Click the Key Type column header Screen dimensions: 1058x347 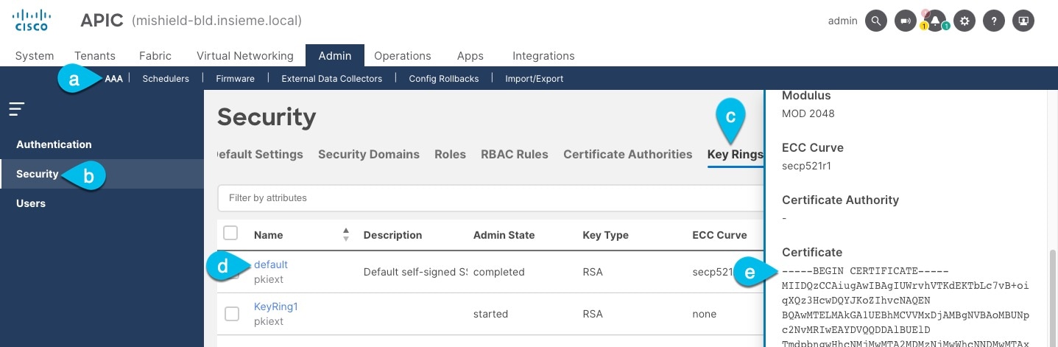[x=606, y=235]
